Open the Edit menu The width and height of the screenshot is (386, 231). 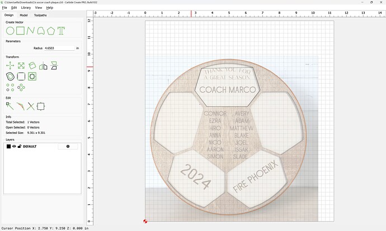pos(14,8)
